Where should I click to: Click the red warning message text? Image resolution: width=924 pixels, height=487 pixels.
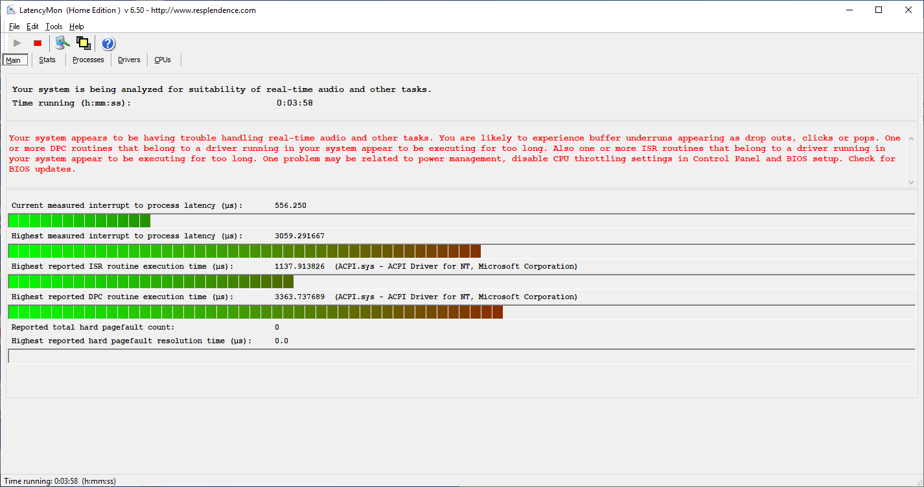(455, 153)
